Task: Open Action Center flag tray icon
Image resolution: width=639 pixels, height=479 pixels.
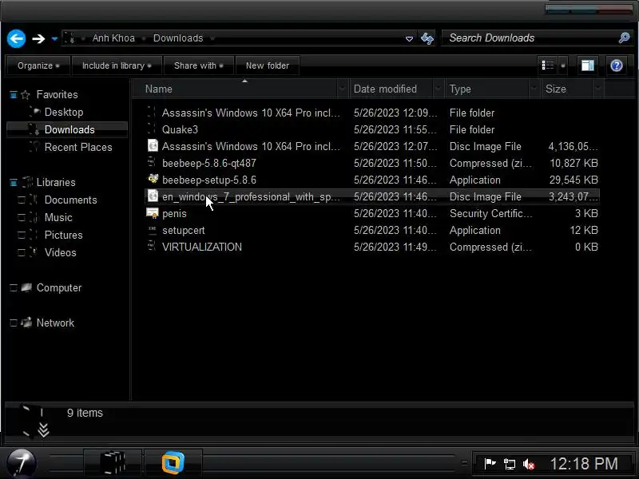Action: point(490,464)
